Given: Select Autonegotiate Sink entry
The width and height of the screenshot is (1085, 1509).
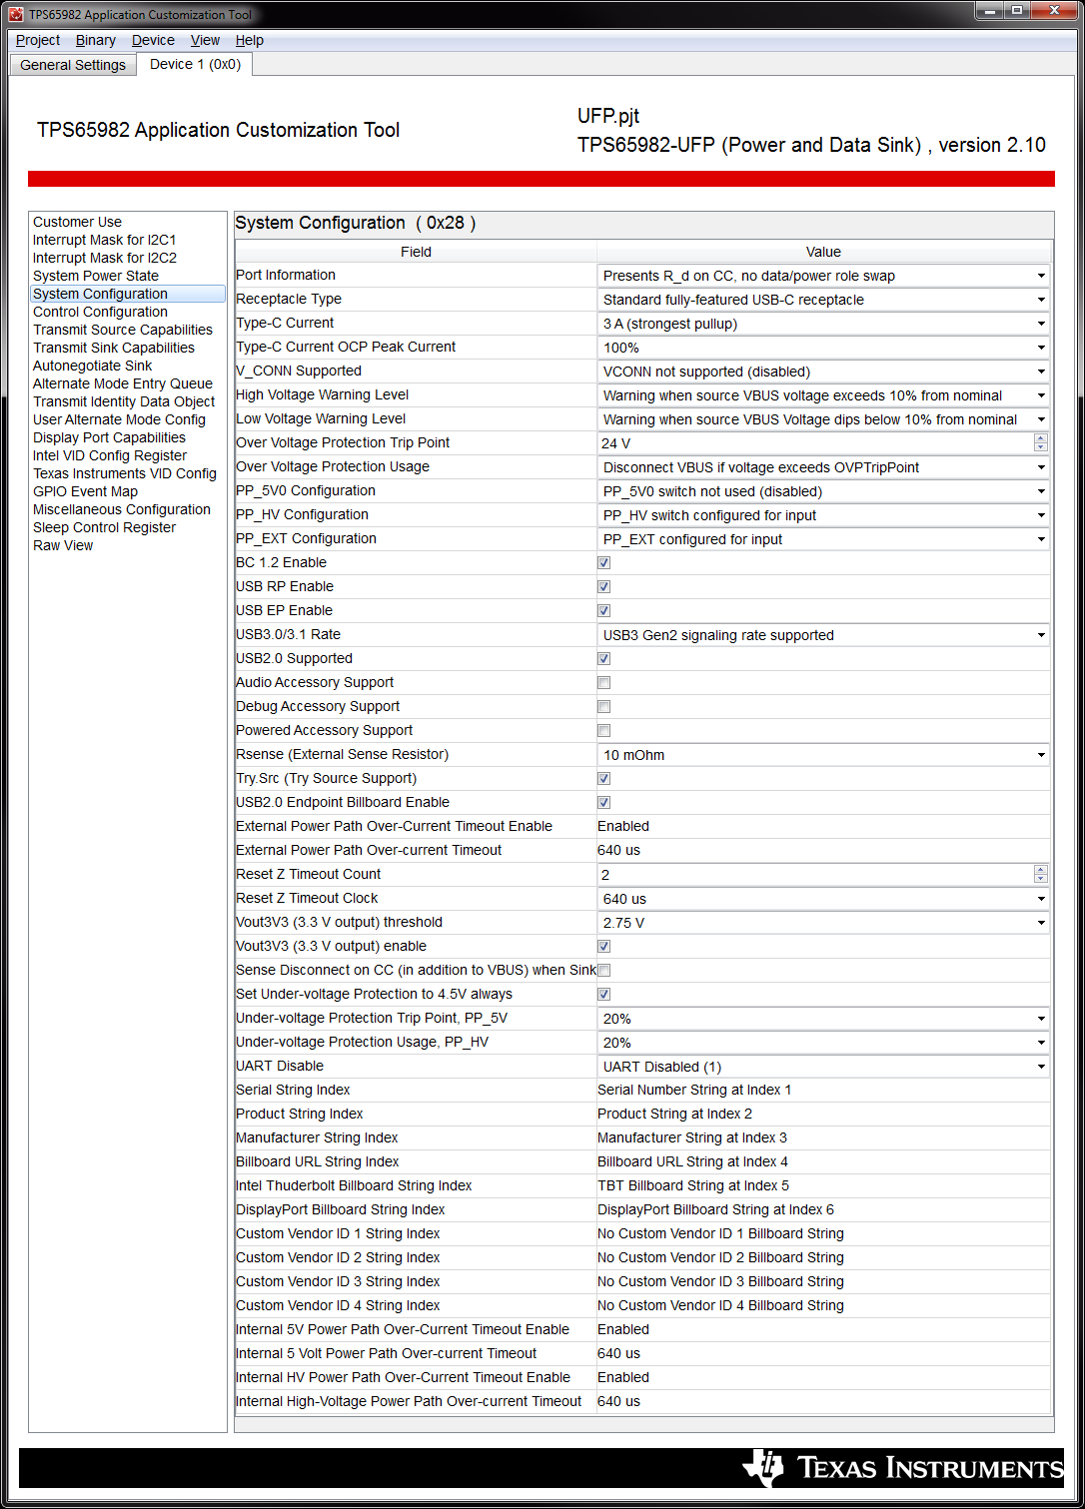Looking at the screenshot, I should click(93, 366).
